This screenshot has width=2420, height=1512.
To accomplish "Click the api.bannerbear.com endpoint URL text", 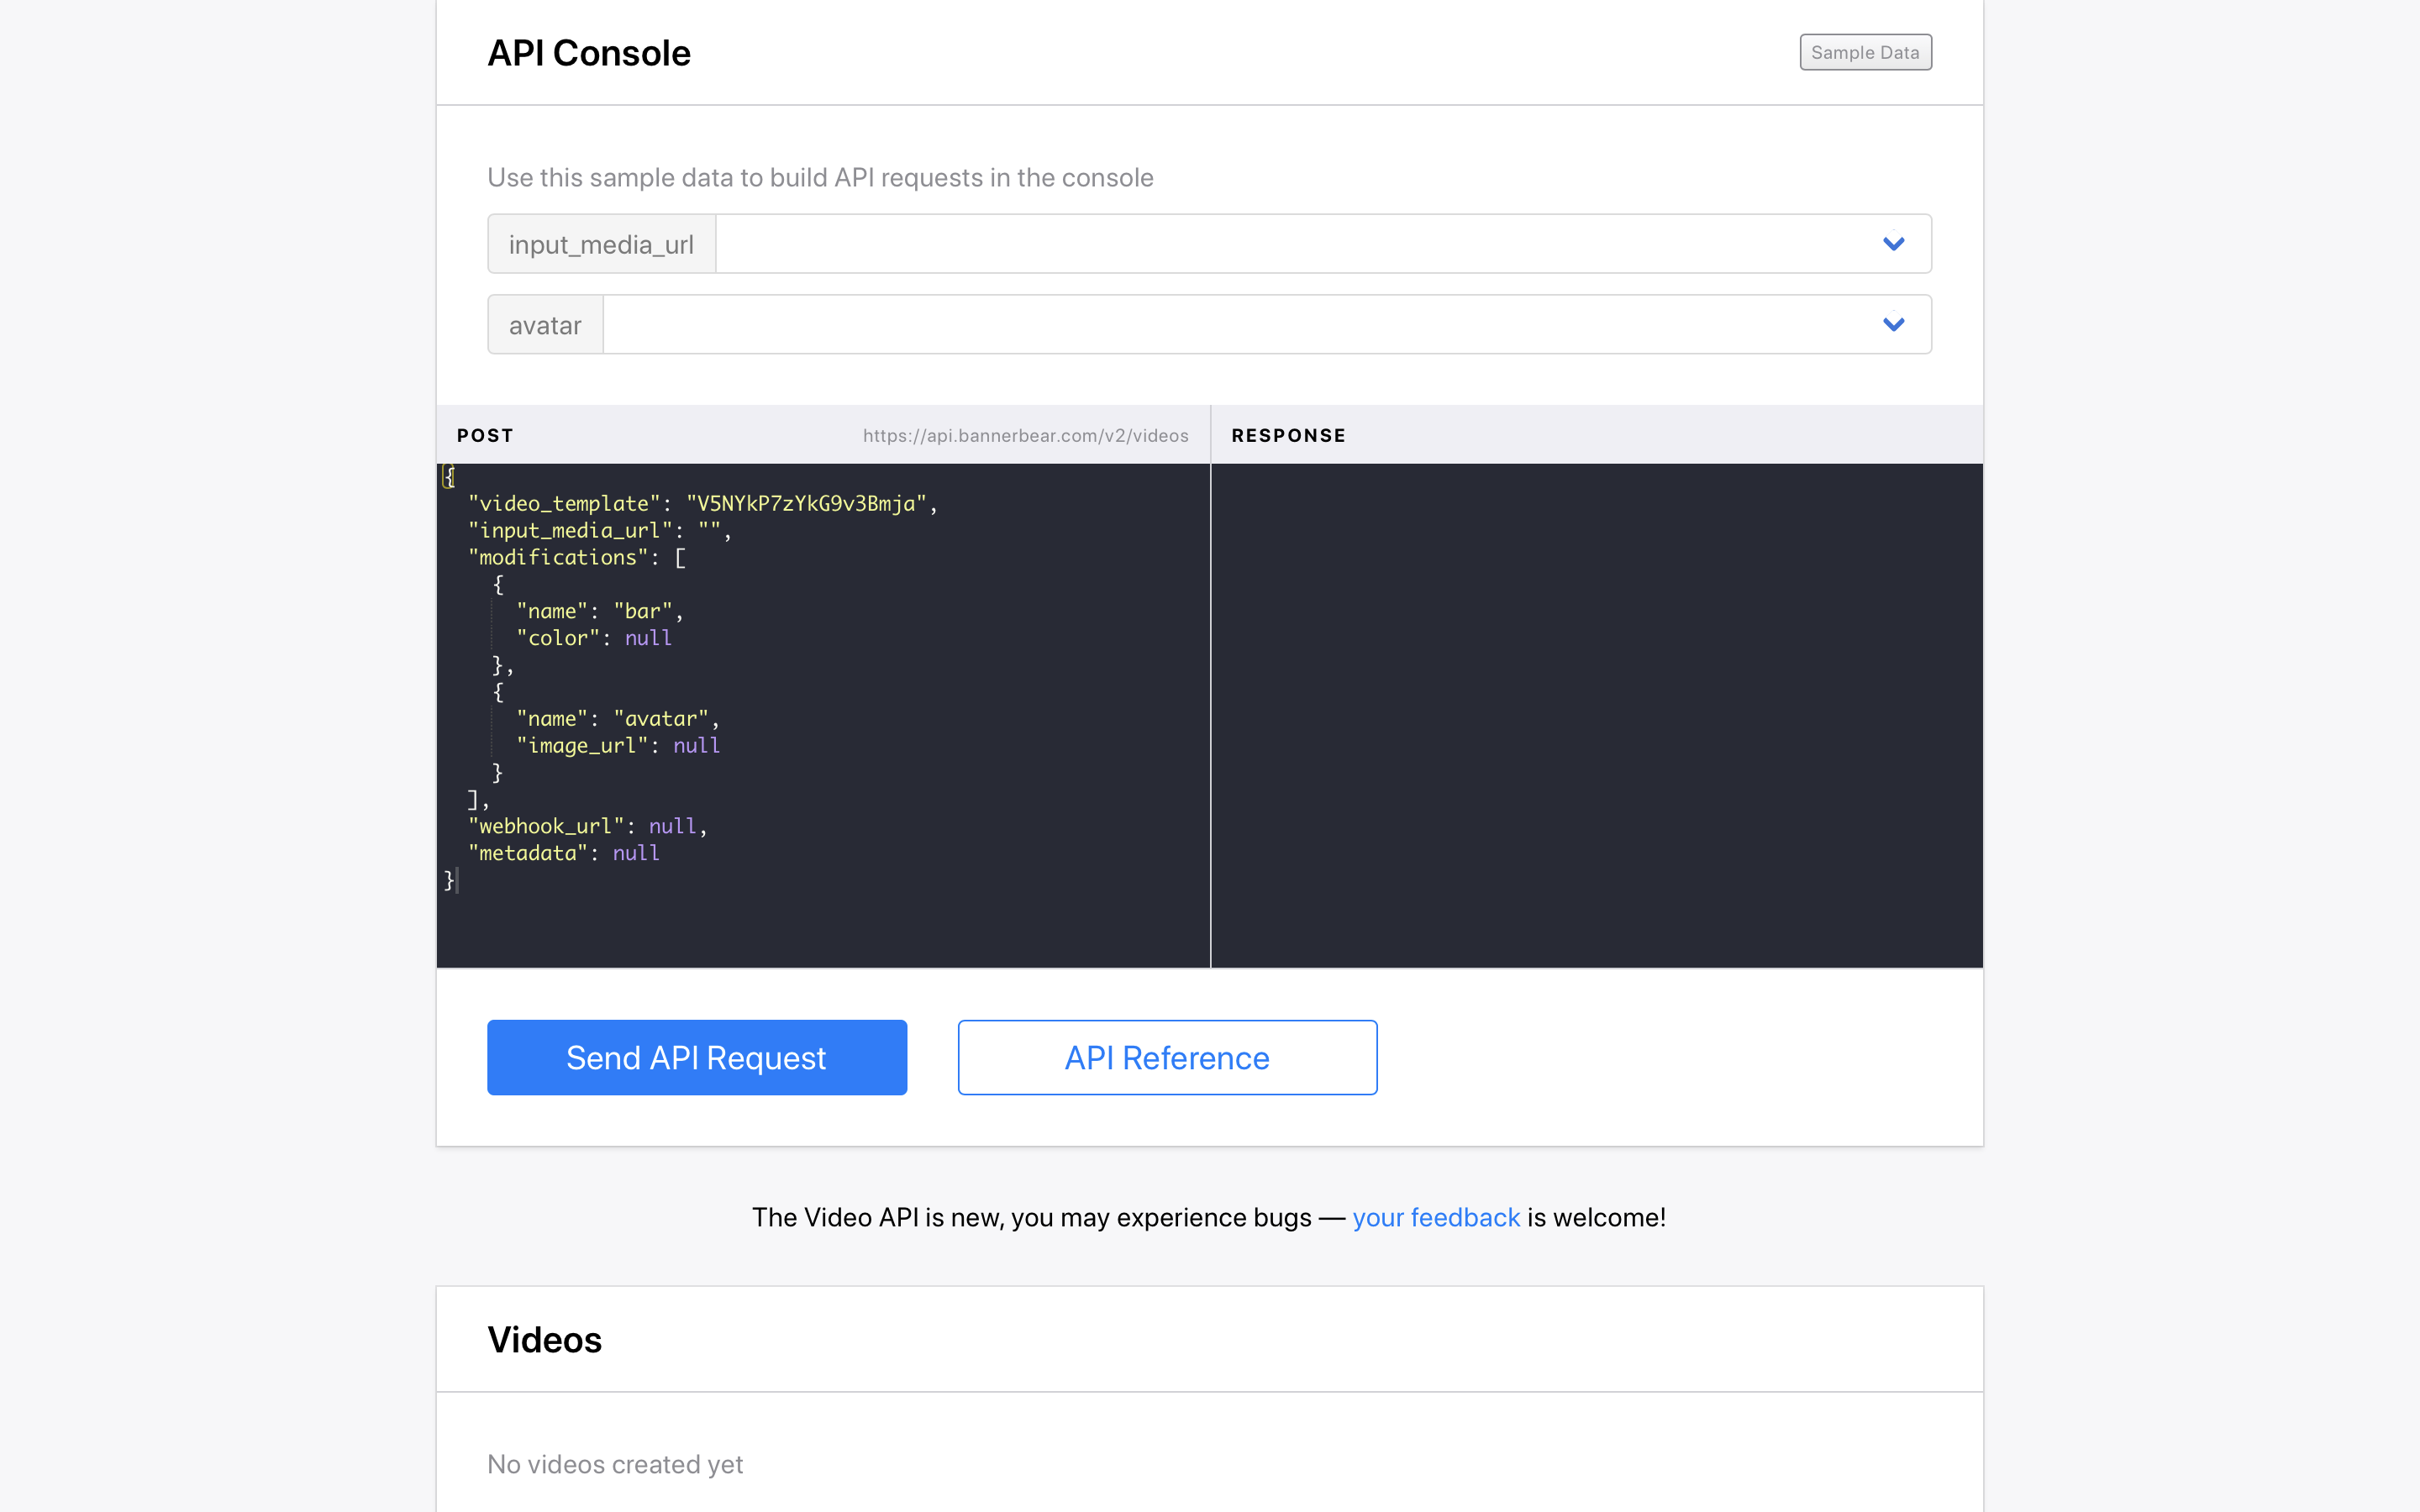I will pos(1025,435).
